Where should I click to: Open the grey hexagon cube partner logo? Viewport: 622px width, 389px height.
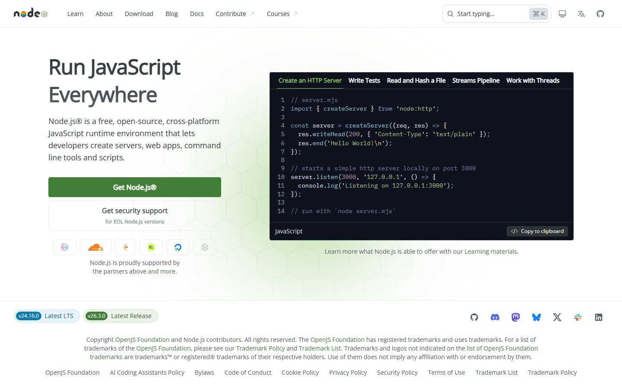tap(205, 247)
